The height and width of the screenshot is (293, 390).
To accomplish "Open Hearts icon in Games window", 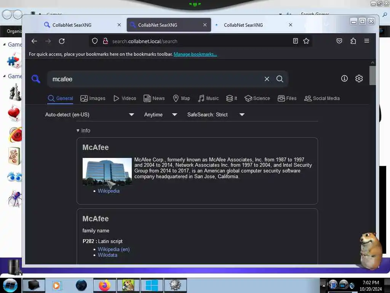I will pyautogui.click(x=14, y=113).
